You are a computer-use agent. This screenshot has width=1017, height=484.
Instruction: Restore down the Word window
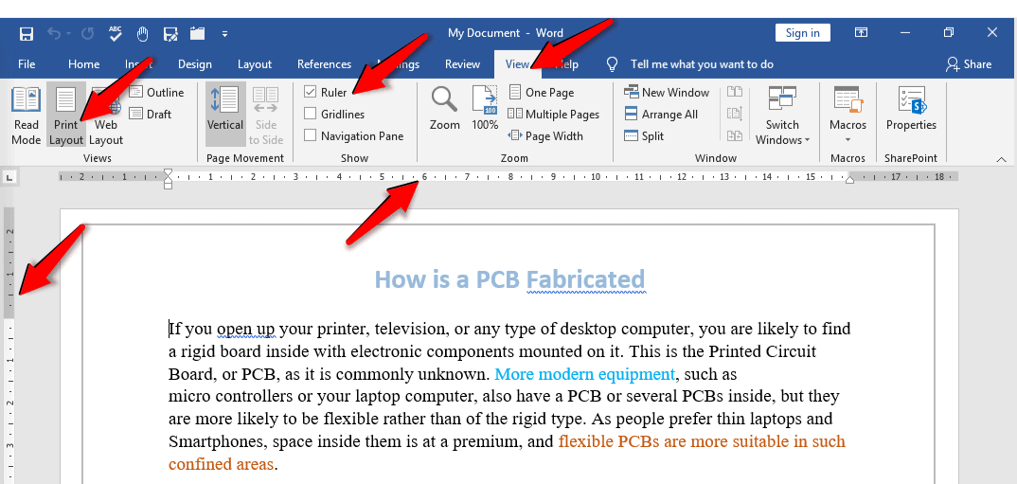[x=949, y=32]
